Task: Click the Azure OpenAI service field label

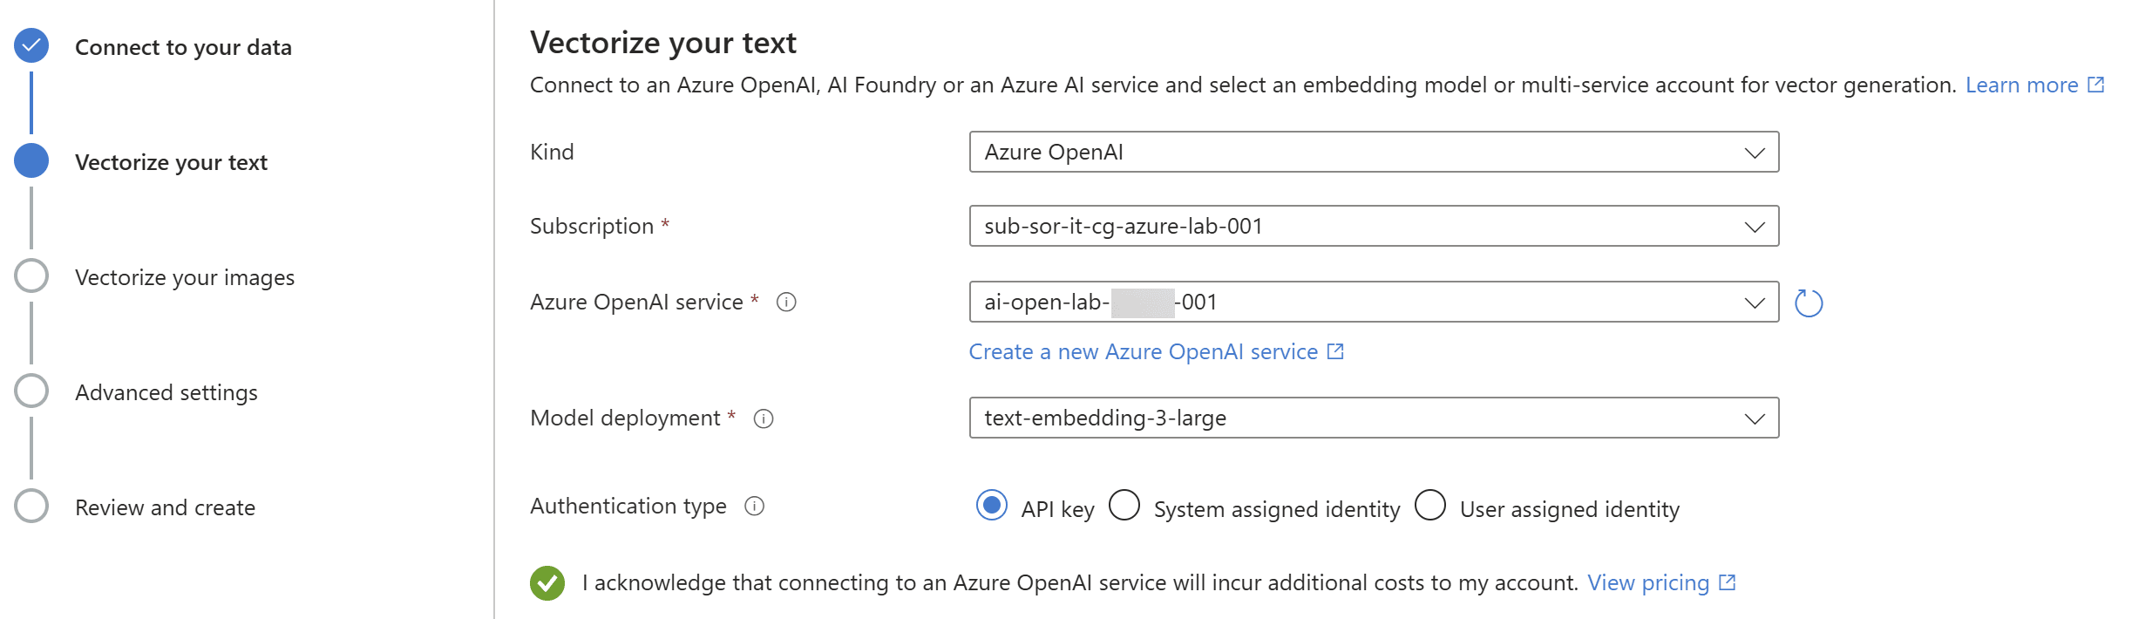Action: (x=636, y=302)
